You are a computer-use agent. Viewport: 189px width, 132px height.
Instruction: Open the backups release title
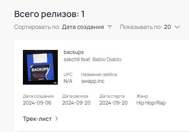[74, 52]
